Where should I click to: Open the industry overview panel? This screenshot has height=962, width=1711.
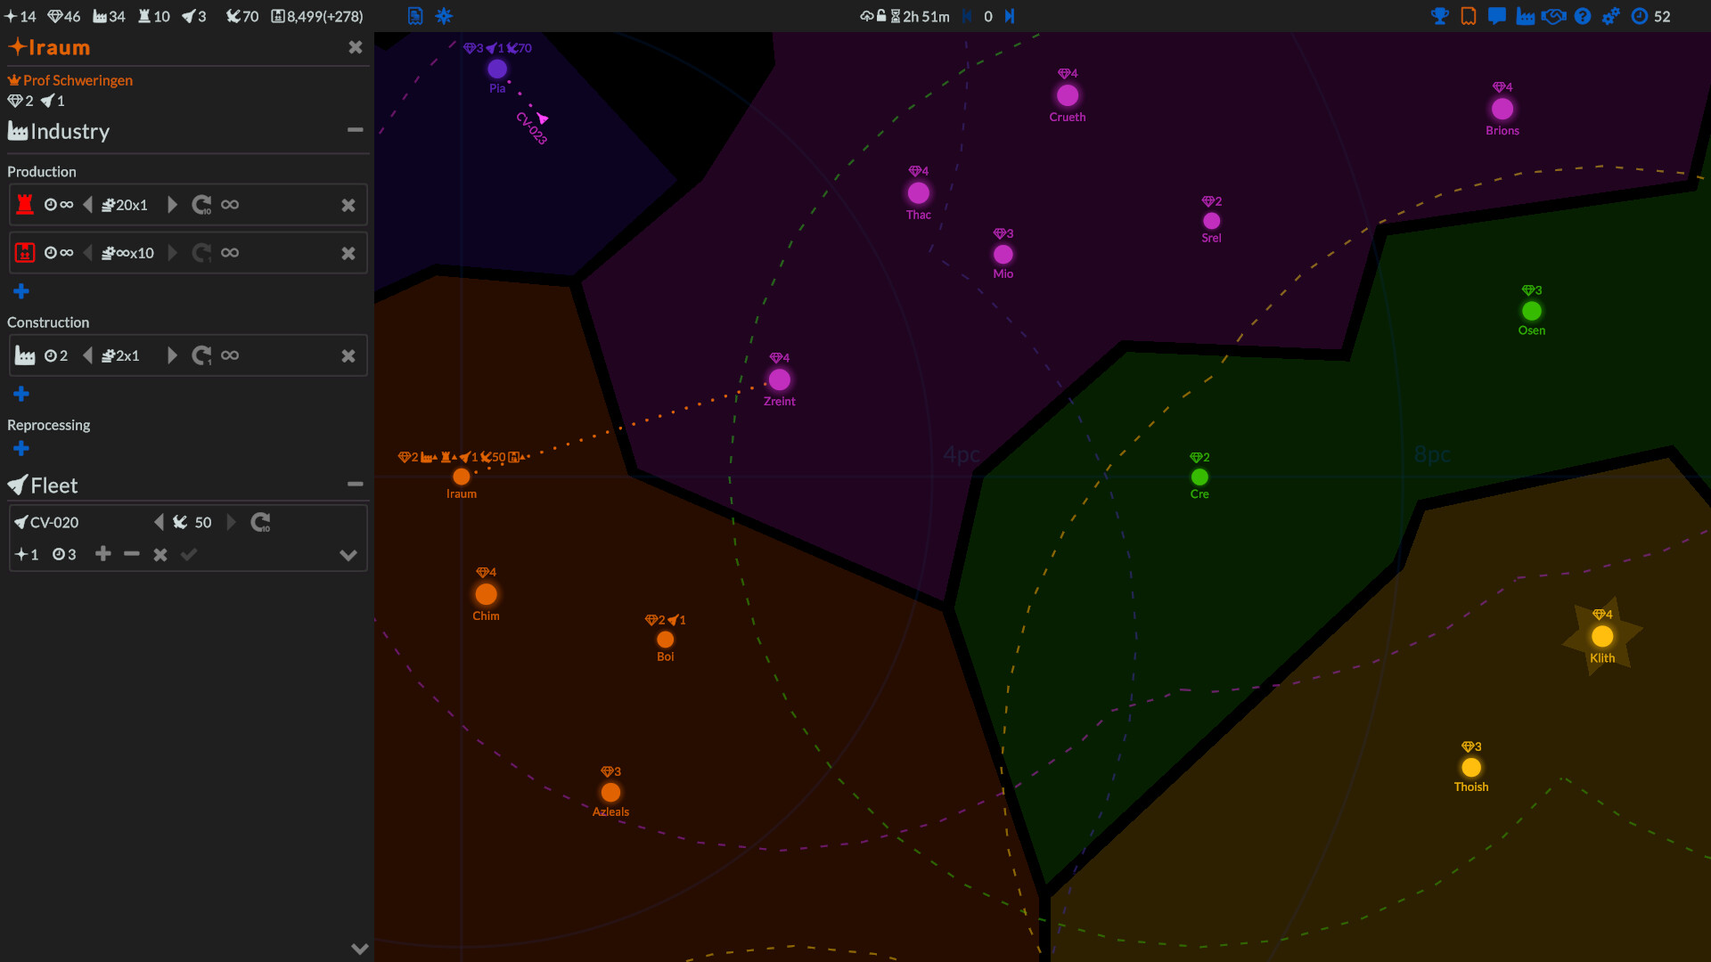pos(1526,16)
